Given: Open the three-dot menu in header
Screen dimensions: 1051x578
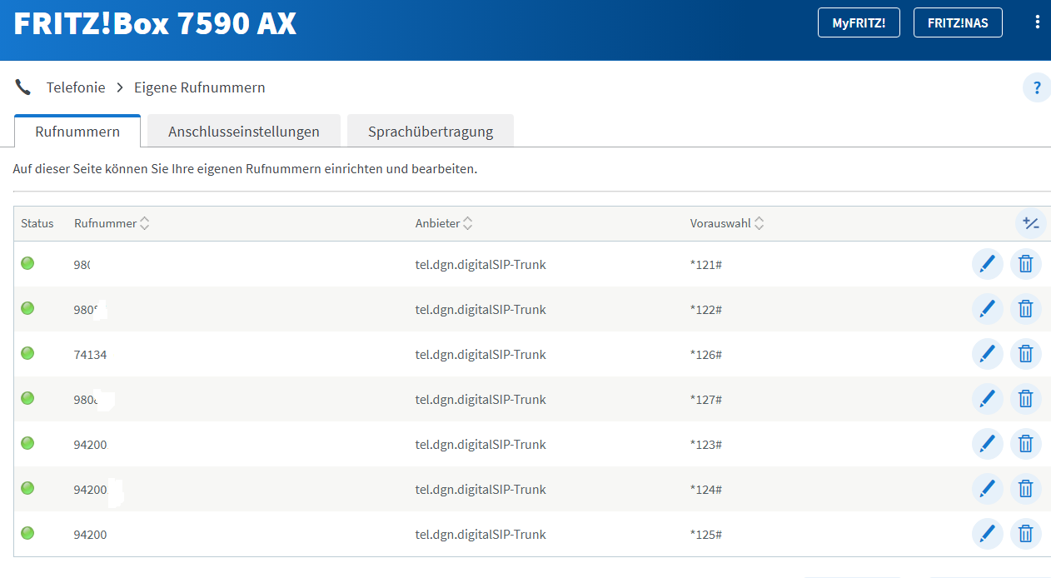Looking at the screenshot, I should click(x=1037, y=22).
